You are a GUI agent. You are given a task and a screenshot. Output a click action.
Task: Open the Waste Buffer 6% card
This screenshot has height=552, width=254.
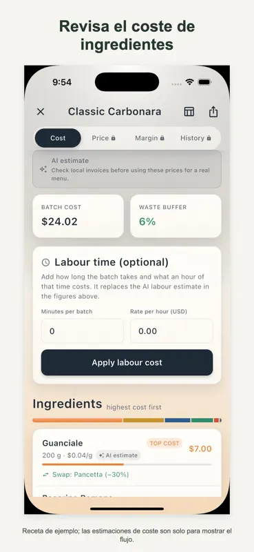click(176, 216)
